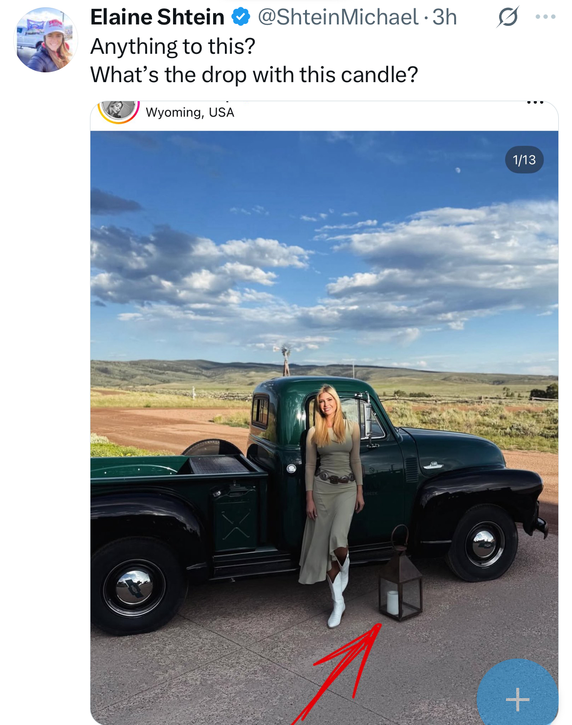Click the tweet text "Anything to this?"
The height and width of the screenshot is (725, 572).
(x=173, y=46)
